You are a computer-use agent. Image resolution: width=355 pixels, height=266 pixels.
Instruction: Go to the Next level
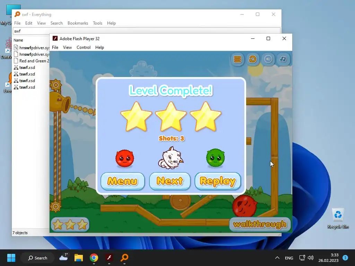[x=170, y=181]
